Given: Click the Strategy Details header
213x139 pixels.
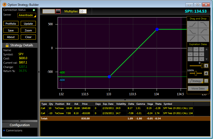Looking at the screenshot, I should (20, 45).
